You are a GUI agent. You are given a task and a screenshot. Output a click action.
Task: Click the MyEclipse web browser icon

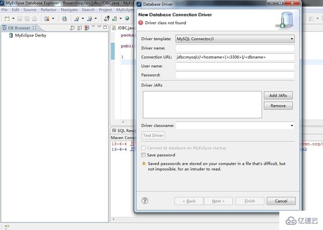(x=127, y=18)
